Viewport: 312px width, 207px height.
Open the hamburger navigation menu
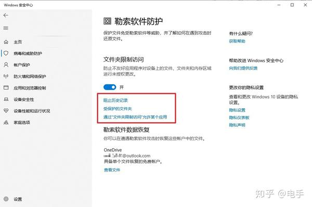6,28
